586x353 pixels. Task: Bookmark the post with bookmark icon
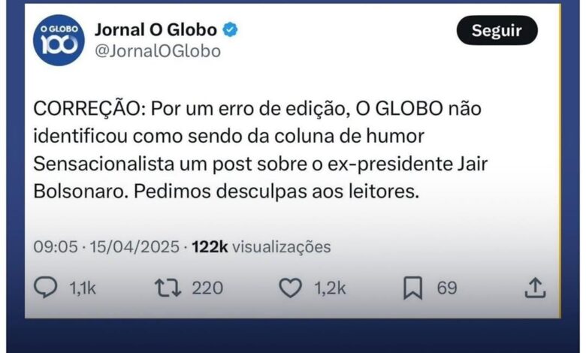pos(412,288)
